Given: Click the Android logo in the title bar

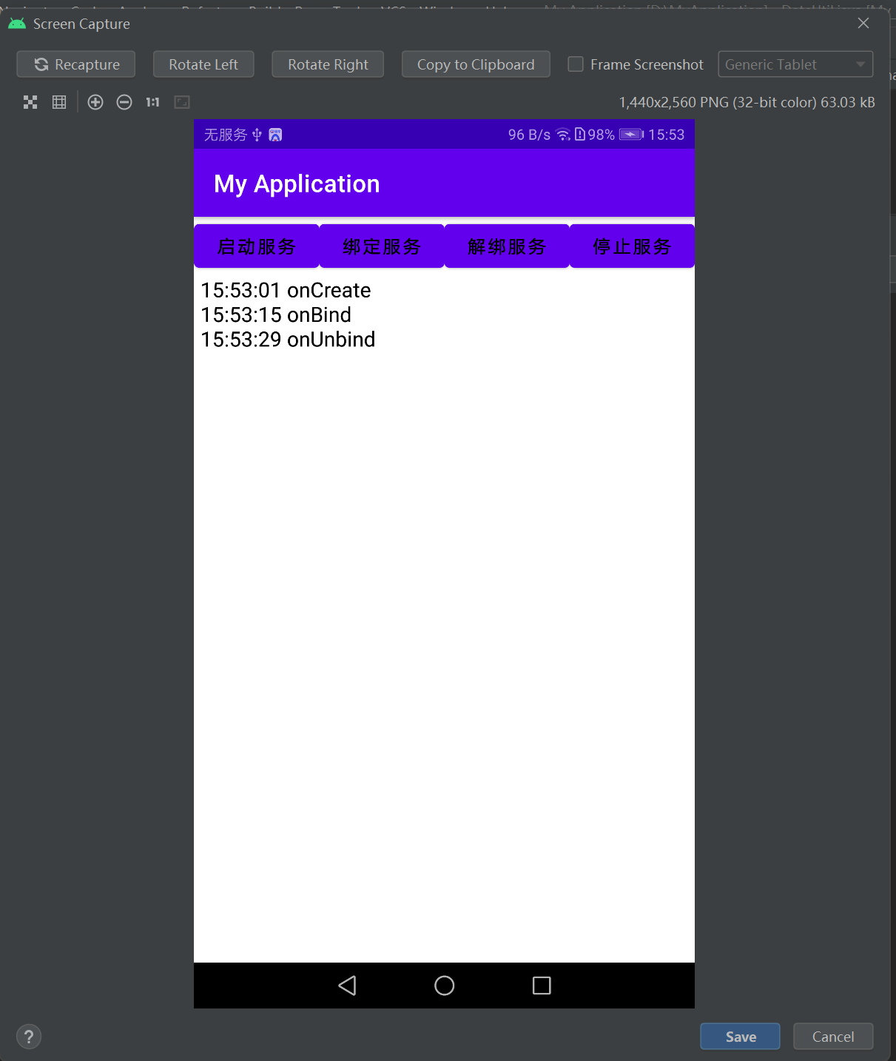Looking at the screenshot, I should pos(17,24).
